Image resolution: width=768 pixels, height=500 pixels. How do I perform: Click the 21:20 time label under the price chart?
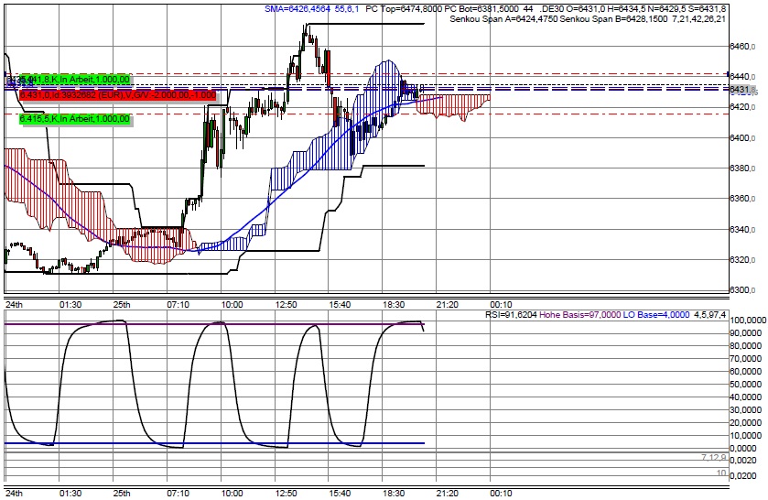(448, 304)
